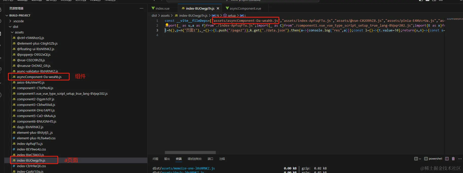Open the explorer panel more actions menu
This screenshot has width=463, height=173.
[x=141, y=8]
